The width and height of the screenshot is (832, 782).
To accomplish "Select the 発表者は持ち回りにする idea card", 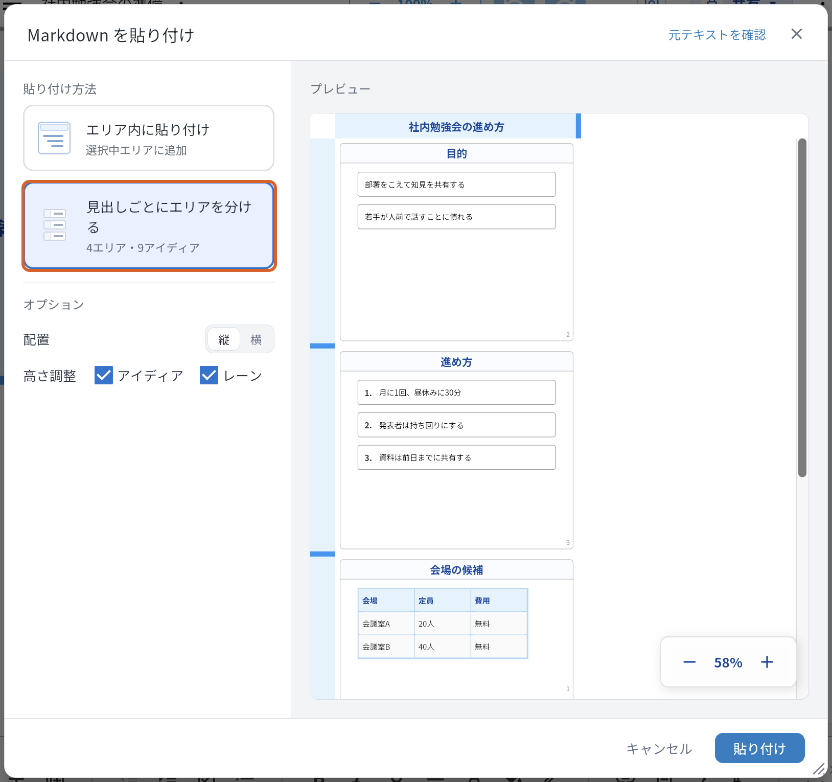I will 456,425.
